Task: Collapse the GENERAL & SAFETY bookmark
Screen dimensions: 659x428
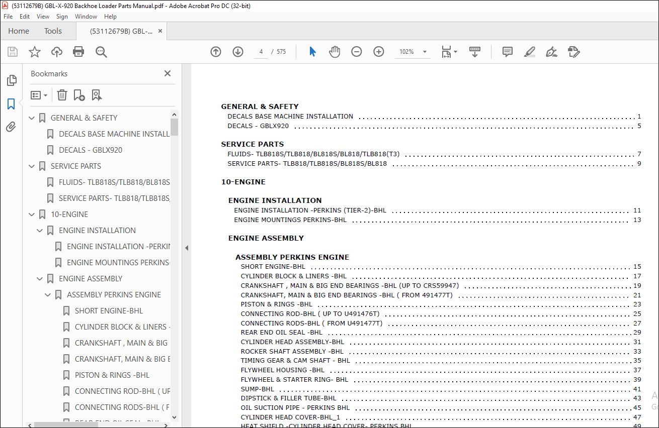Action: tap(32, 118)
